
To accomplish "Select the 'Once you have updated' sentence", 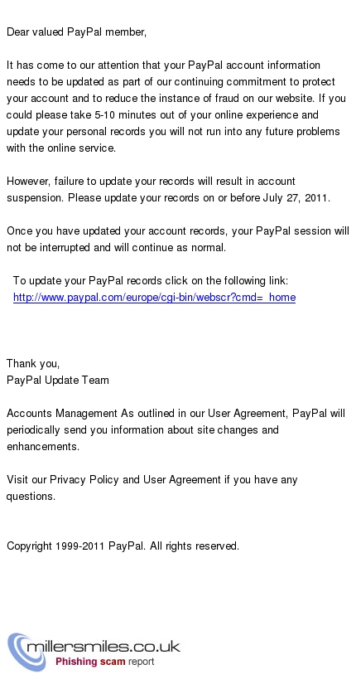I will (178, 239).
